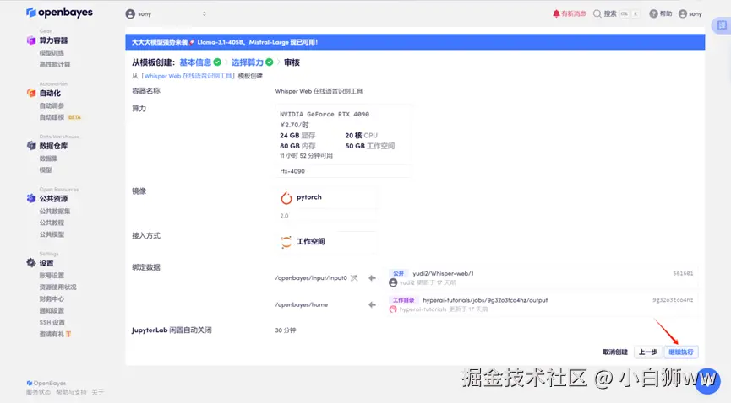Open 财务中心 in sidebar
The image size is (731, 403).
coord(52,298)
